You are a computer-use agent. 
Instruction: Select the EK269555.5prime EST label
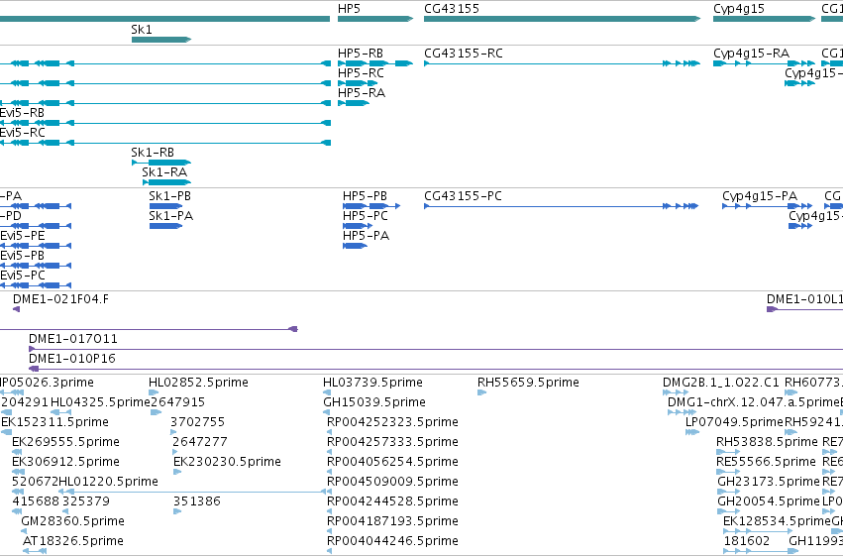coord(65,443)
